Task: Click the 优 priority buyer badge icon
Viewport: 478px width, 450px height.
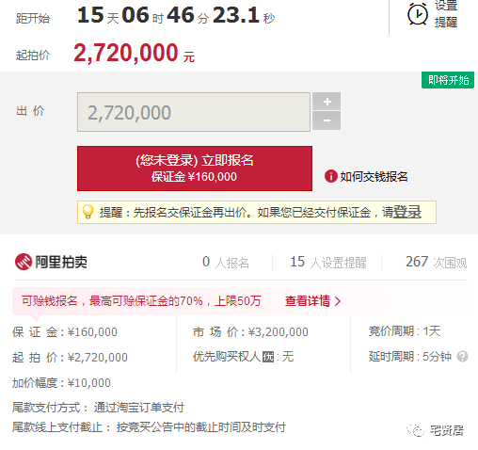Action: [x=268, y=357]
